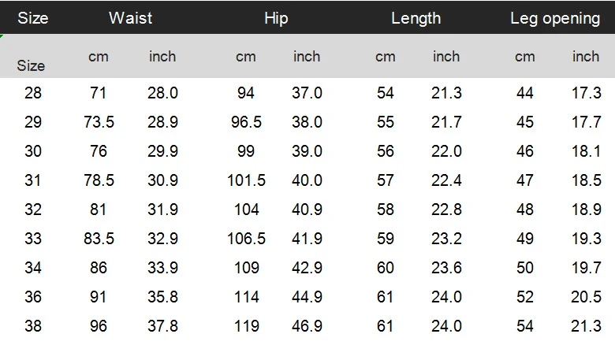Click the Size header in black bar
This screenshot has width=615, height=345.
tap(32, 18)
